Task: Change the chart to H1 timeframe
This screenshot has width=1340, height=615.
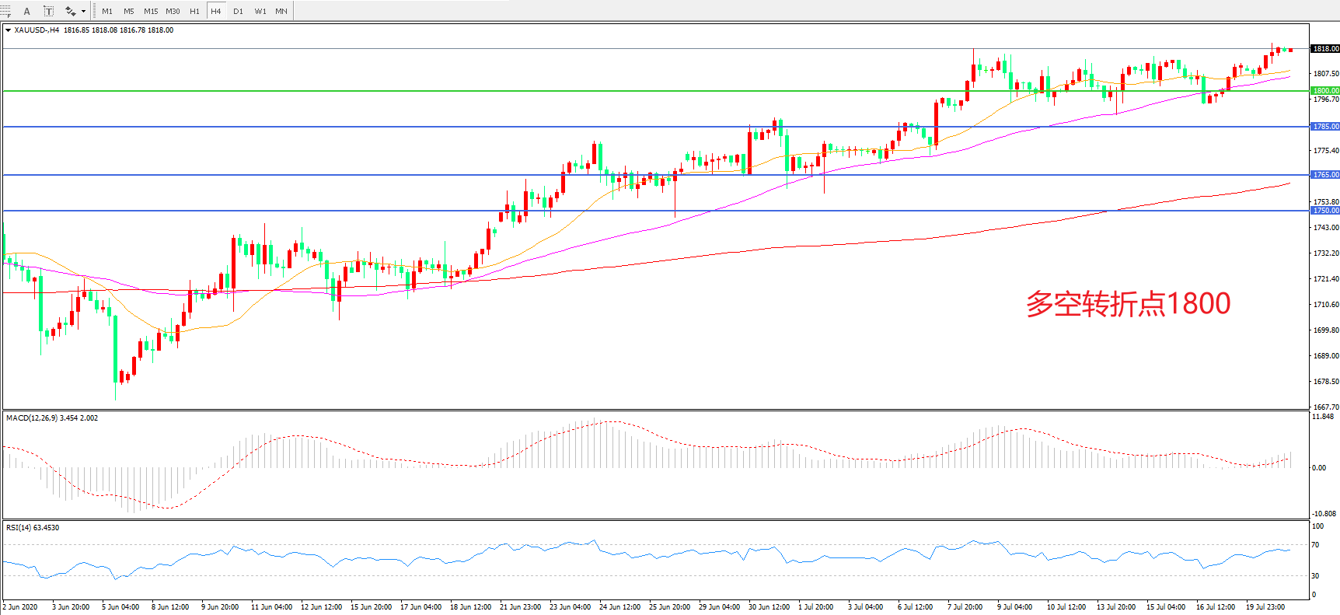Action: tap(194, 11)
